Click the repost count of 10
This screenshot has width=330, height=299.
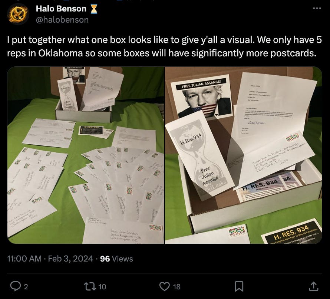[x=102, y=287]
